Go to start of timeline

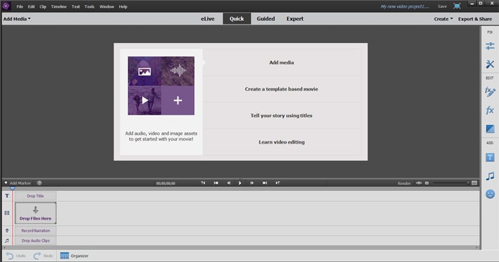pyautogui.click(x=216, y=183)
